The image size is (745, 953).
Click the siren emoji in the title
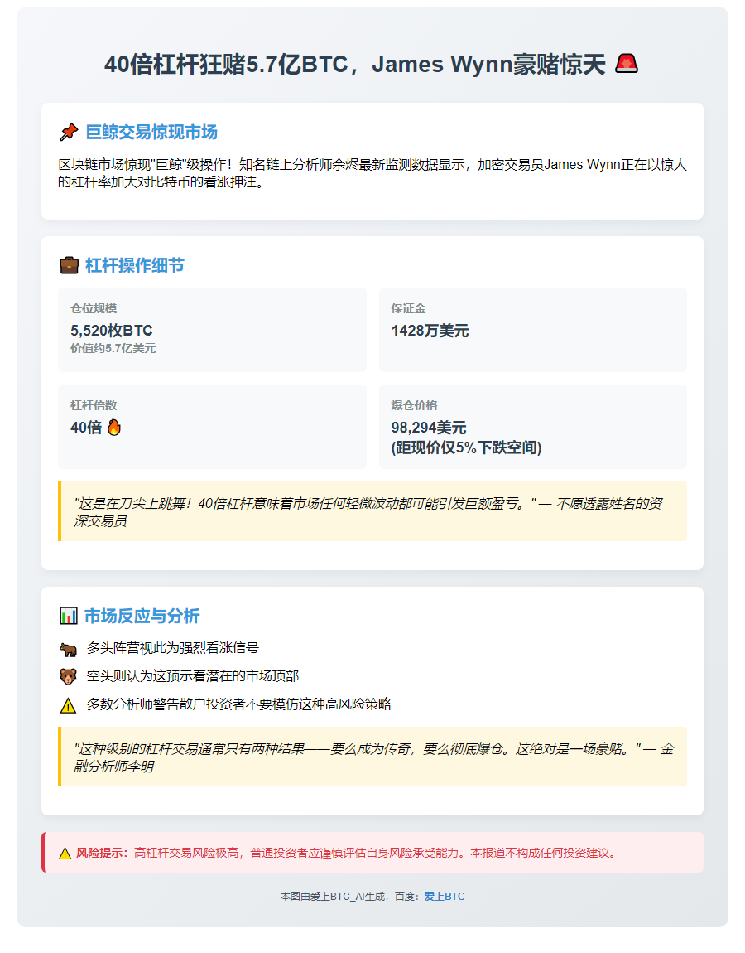627,64
